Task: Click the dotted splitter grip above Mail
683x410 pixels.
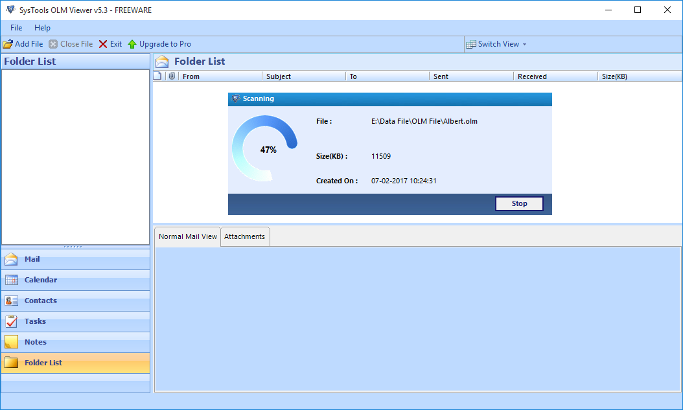Action: pos(73,247)
